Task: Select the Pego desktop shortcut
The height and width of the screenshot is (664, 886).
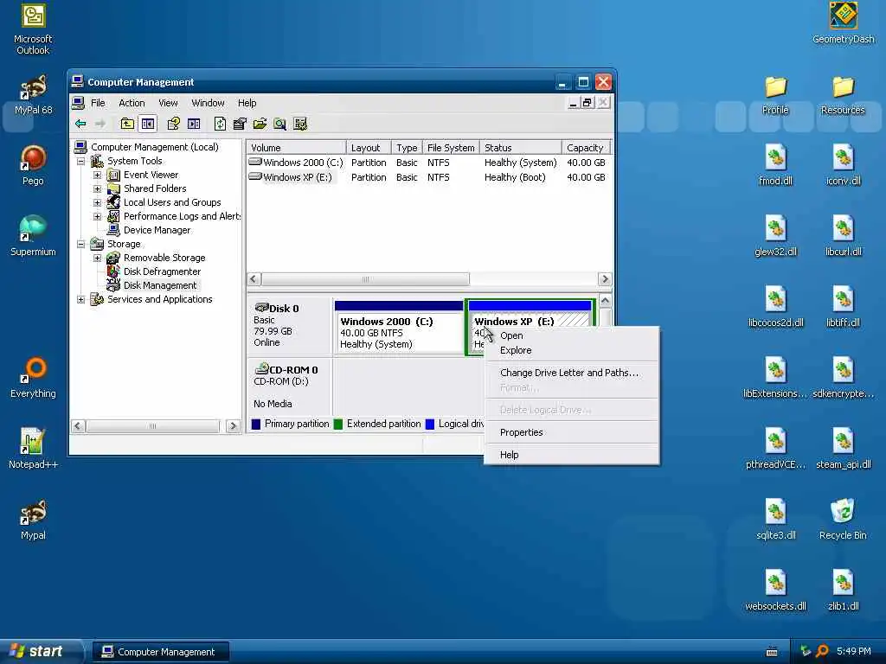Action: click(33, 165)
